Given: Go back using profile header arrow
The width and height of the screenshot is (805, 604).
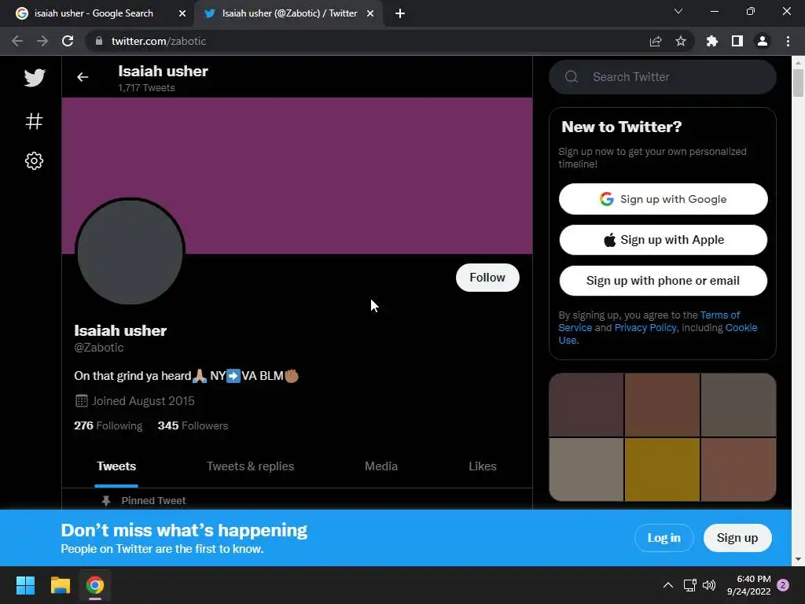Looking at the screenshot, I should [x=83, y=77].
